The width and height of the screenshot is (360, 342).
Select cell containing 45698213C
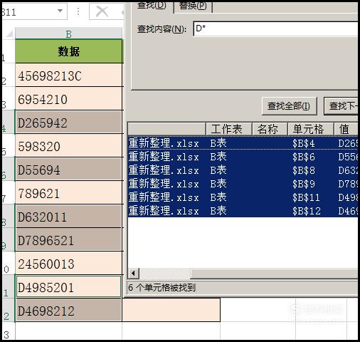tap(69, 76)
